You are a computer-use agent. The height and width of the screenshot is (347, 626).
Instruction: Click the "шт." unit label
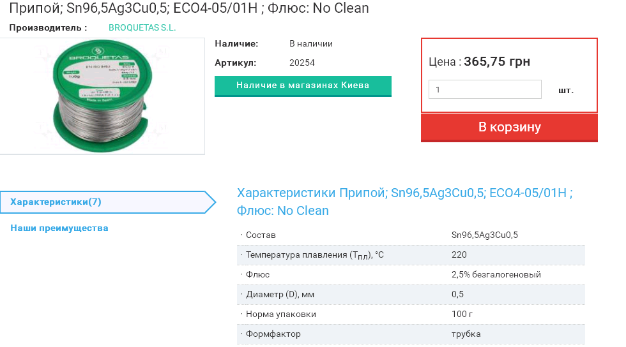(x=565, y=90)
